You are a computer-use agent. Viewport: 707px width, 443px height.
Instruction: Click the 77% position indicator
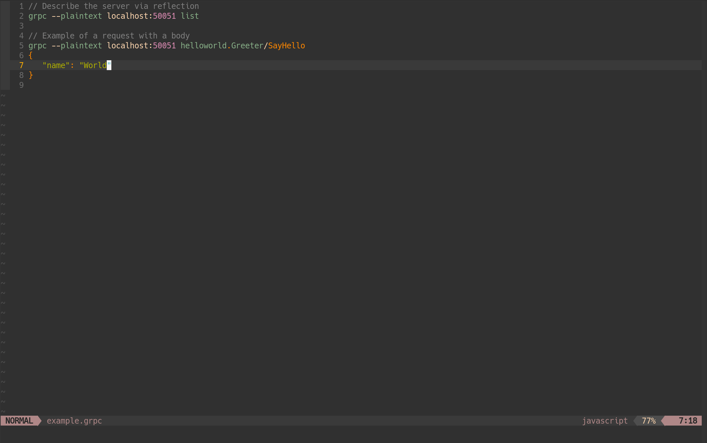(x=648, y=421)
